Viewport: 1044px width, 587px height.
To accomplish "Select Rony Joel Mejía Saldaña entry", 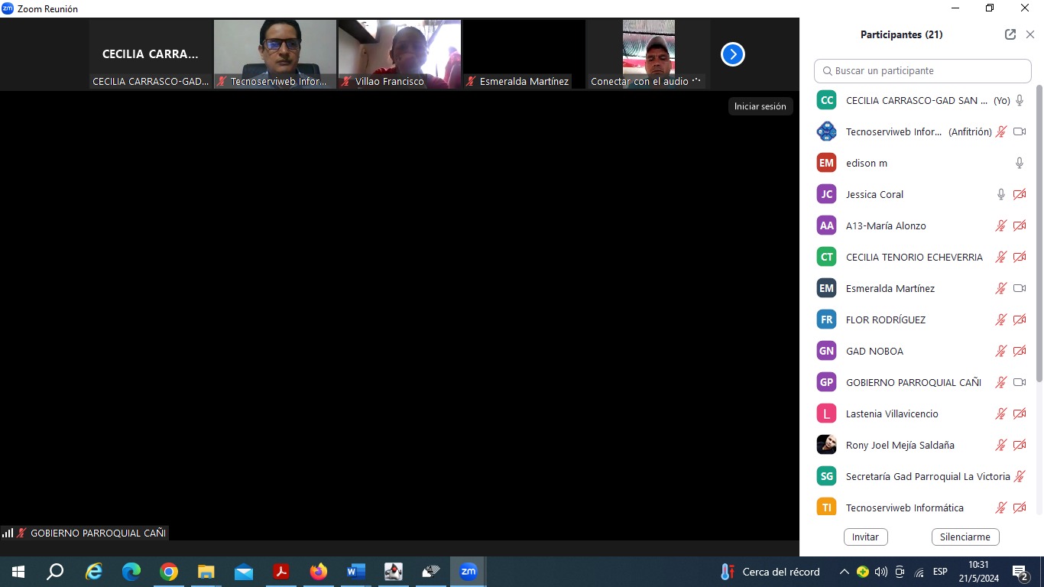I will (900, 445).
